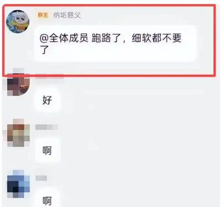Click the 细软都 words in the message
This screenshot has height=207, width=221.
(x=147, y=38)
